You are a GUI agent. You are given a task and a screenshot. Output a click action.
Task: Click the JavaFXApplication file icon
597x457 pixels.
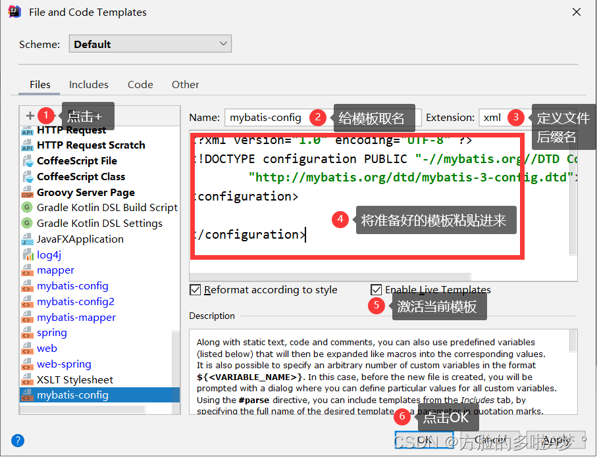[28, 239]
